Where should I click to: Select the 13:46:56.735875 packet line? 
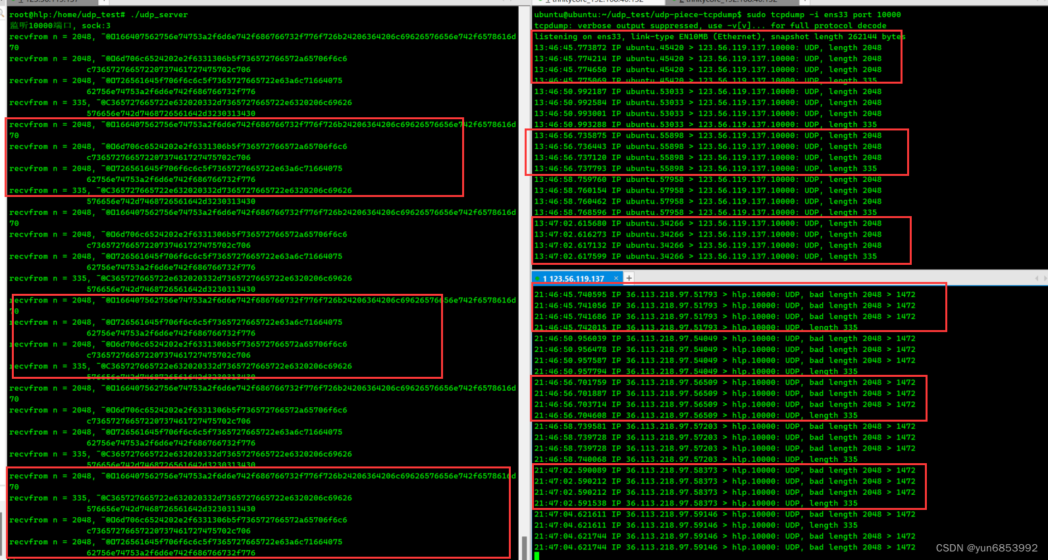(708, 136)
